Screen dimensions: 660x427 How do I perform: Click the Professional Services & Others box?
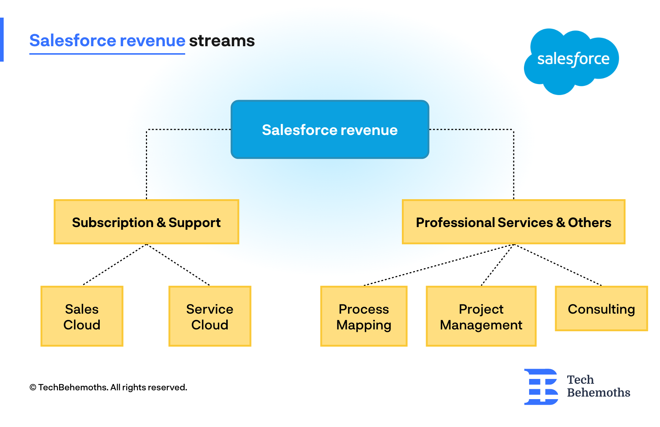(x=513, y=222)
